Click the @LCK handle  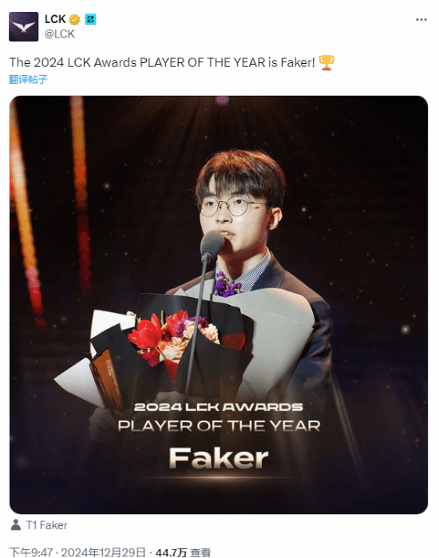59,34
